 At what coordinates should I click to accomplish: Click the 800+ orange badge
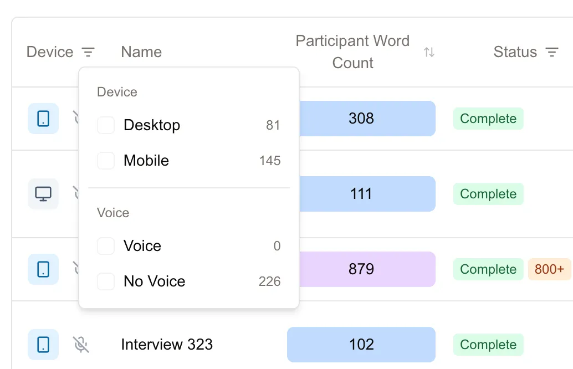click(x=549, y=269)
